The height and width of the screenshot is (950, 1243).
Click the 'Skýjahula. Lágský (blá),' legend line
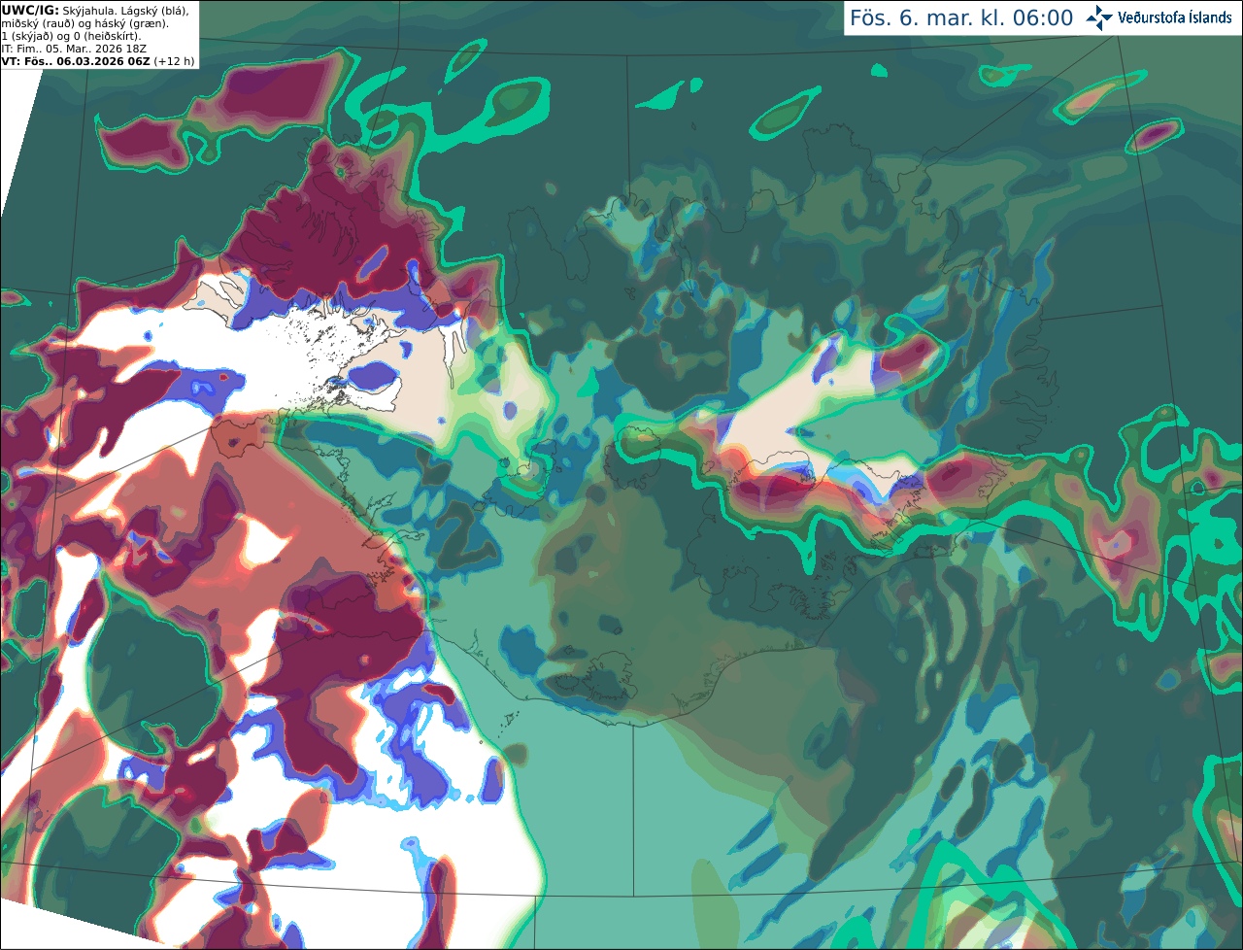(125, 10)
